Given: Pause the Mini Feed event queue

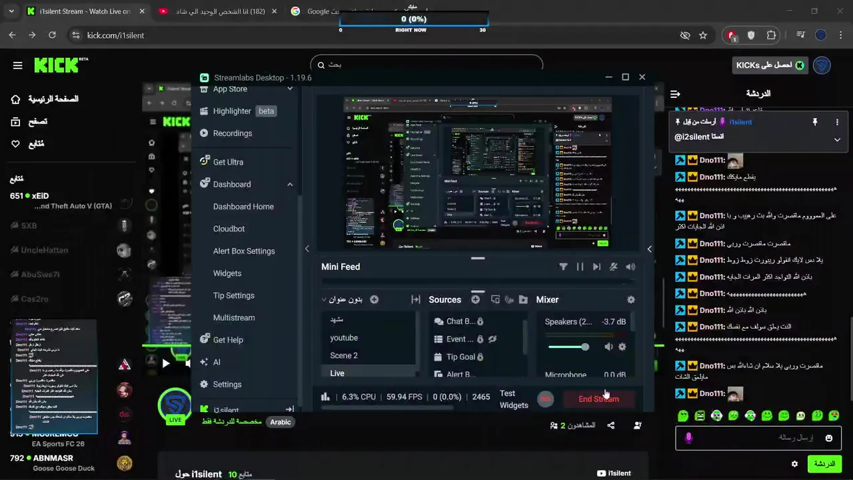Looking at the screenshot, I should (580, 267).
